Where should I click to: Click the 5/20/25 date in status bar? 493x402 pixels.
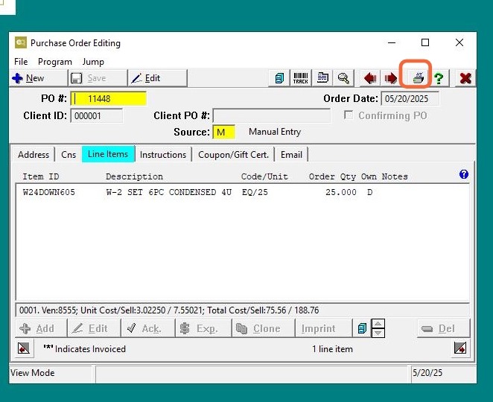pyautogui.click(x=427, y=373)
